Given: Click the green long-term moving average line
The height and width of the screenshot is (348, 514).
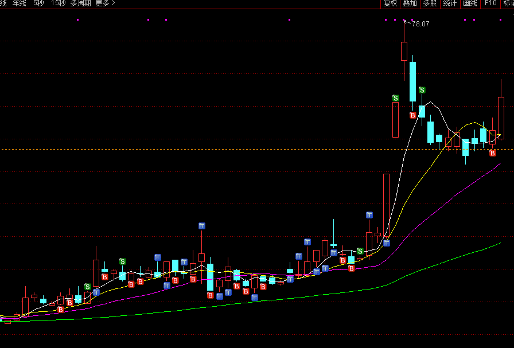Looking at the screenshot, I should [256, 302].
